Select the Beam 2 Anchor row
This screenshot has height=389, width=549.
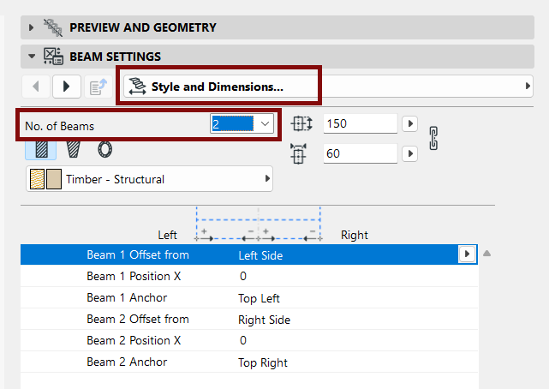(249, 362)
